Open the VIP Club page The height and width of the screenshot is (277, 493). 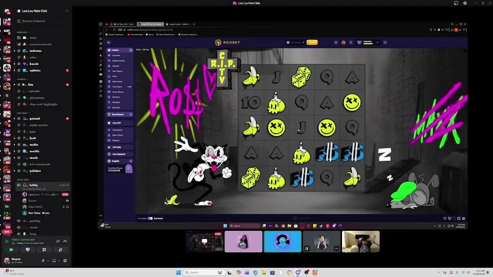(120, 147)
